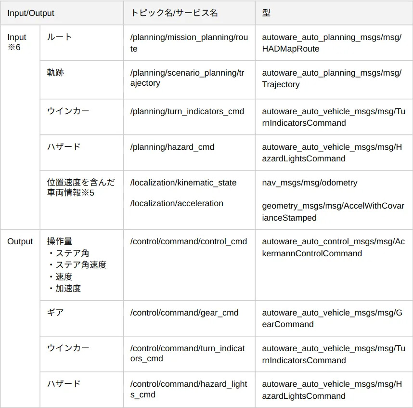Select /control/command/turn_indicators_cmd topic text
413x408 pixels.
[188, 353]
